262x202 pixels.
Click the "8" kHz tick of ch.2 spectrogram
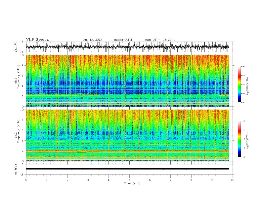point(23,120)
